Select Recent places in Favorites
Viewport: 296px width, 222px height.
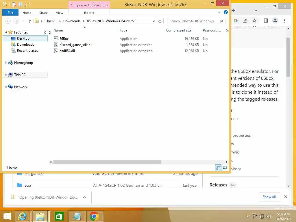pos(27,50)
